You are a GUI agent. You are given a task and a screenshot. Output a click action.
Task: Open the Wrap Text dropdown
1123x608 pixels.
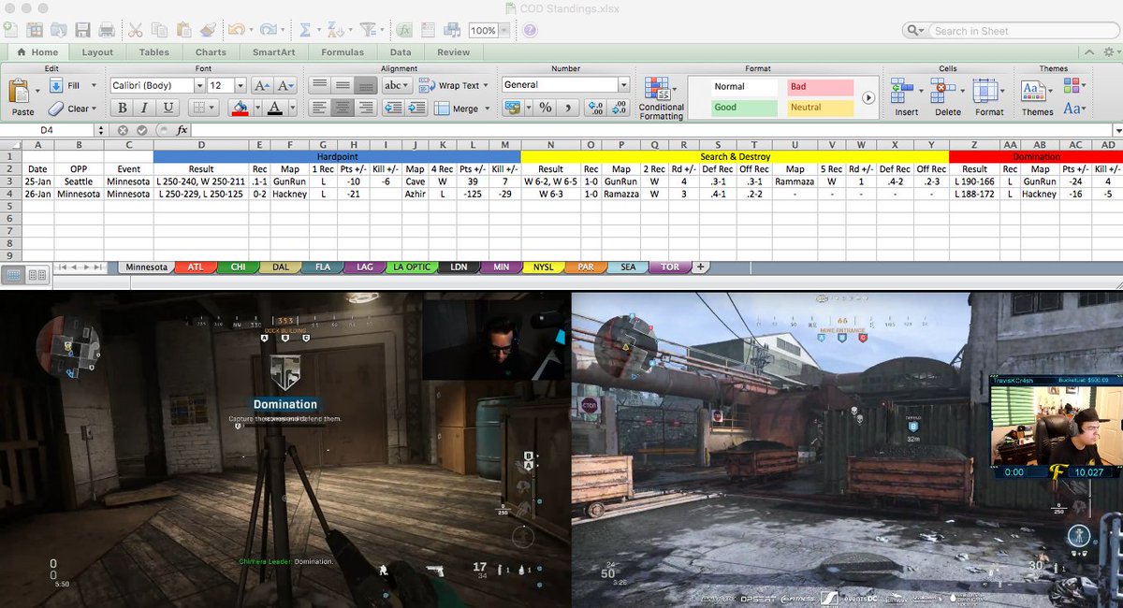coord(487,85)
